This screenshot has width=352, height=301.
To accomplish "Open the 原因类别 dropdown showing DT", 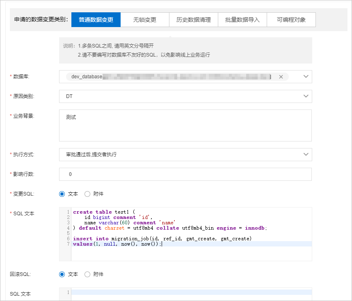I will point(185,96).
